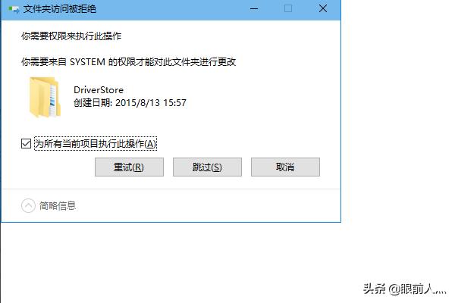Click the 2015/8/13 15:57 timestamp
455x303 pixels.
tap(151, 103)
